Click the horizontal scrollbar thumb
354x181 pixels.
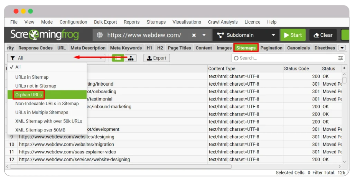tap(121, 167)
